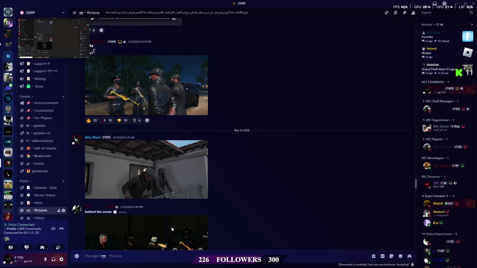Image resolution: width=477 pixels, height=268 pixels.
Task: Open Fortnite activity card
Action: coord(447,36)
